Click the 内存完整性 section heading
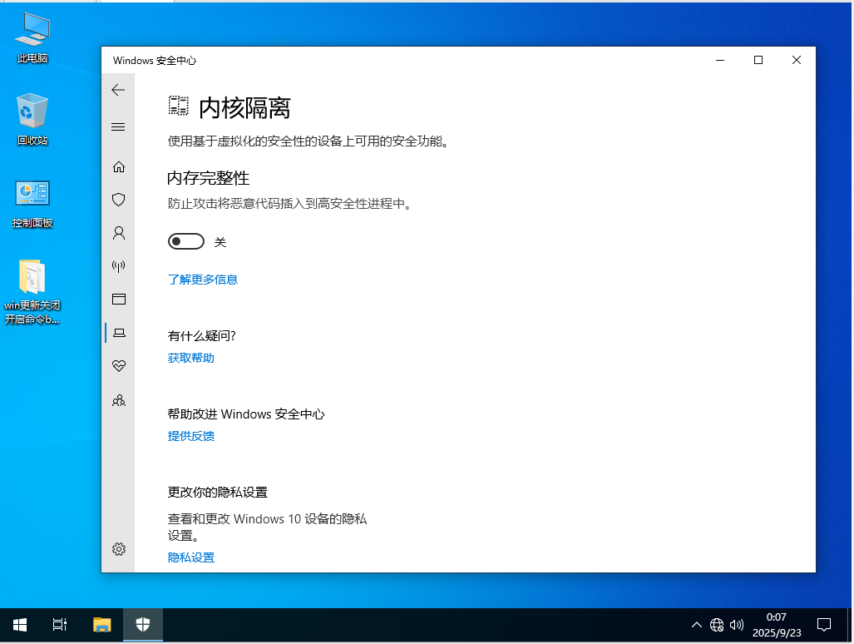This screenshot has height=644, width=854. (208, 178)
